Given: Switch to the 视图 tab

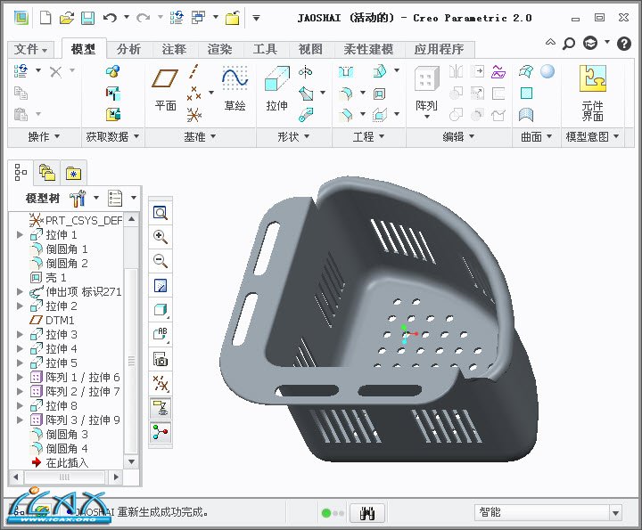Looking at the screenshot, I should click(310, 50).
